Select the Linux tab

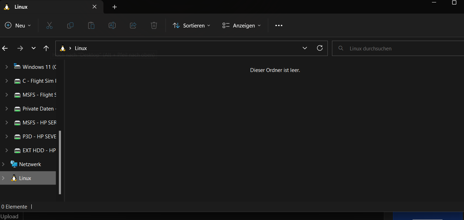pyautogui.click(x=52, y=7)
